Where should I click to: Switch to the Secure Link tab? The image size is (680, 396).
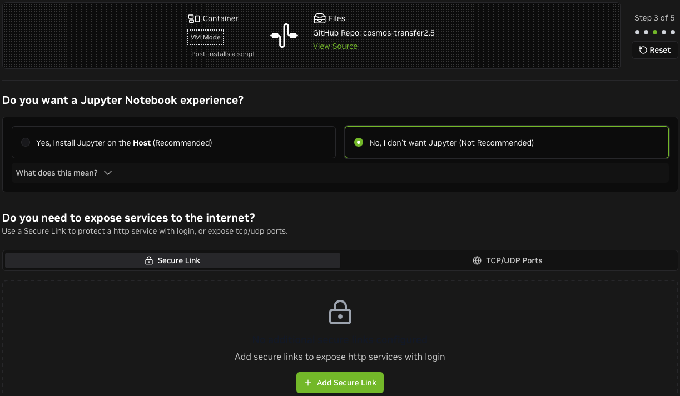coord(172,260)
